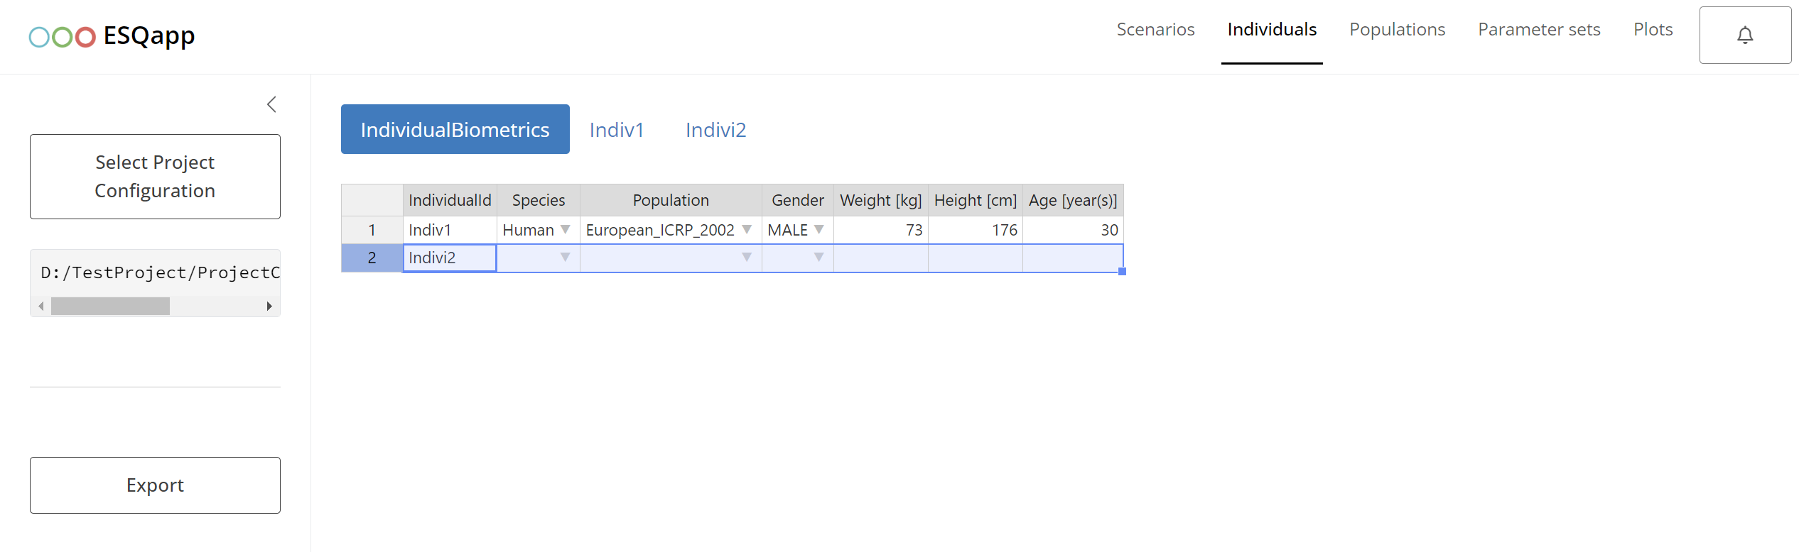The width and height of the screenshot is (1799, 552).
Task: Select the empty Weight cell in row 2
Action: 881,258
